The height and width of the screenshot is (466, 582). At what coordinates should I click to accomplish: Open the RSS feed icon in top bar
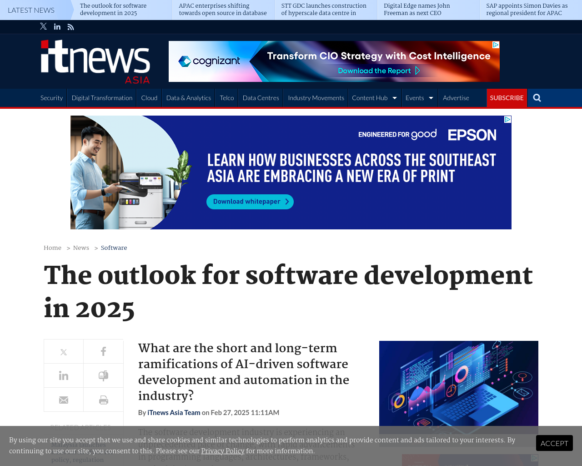(70, 27)
